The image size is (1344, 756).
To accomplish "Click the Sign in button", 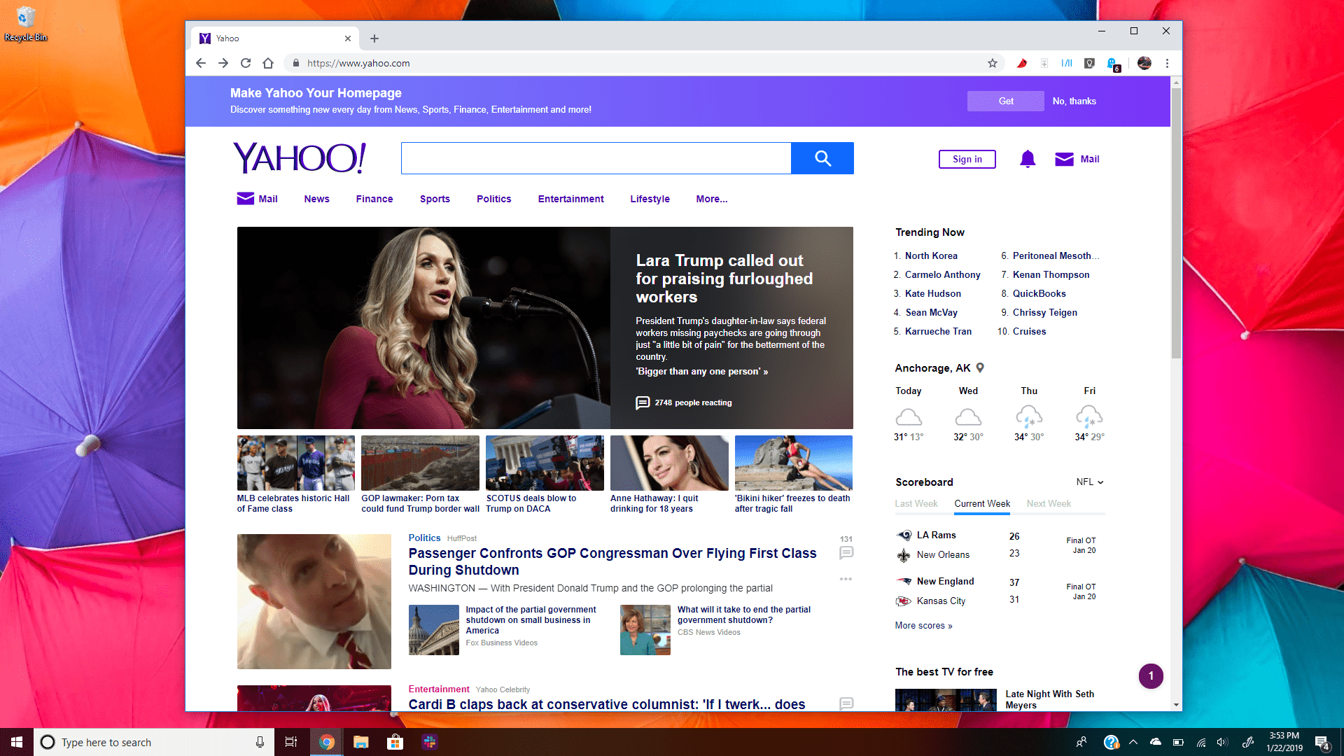I will click(x=967, y=159).
